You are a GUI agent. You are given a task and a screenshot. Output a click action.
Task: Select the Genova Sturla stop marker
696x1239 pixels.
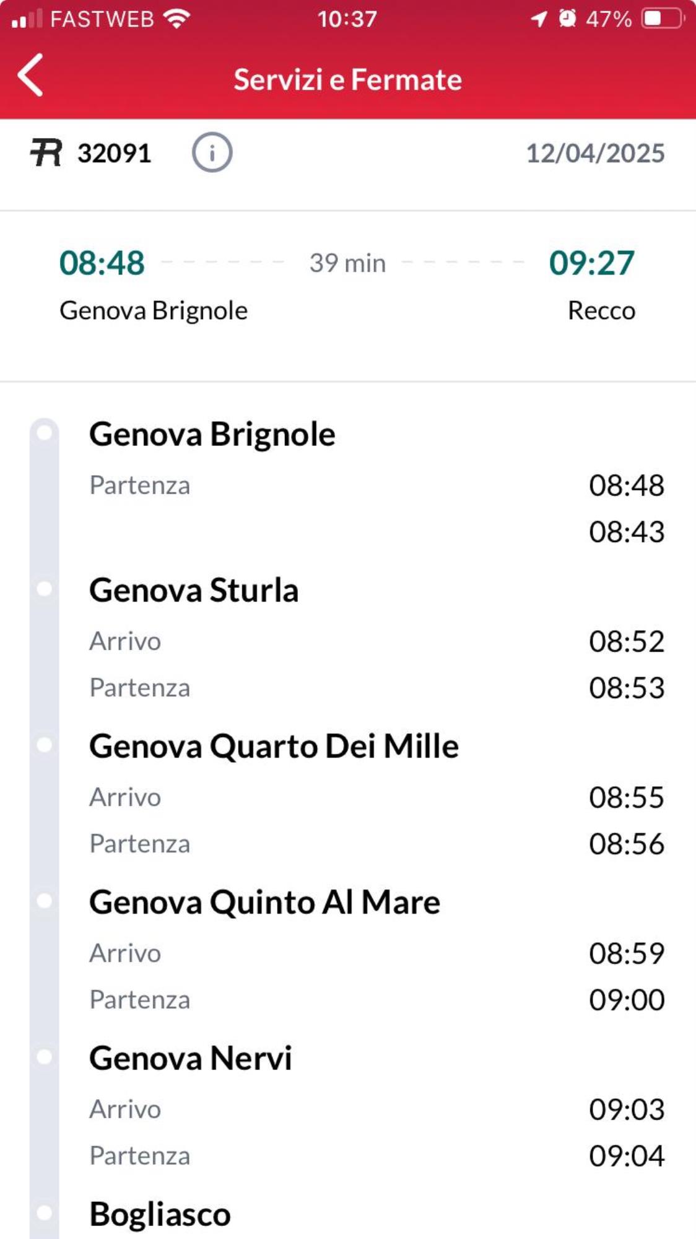click(x=45, y=589)
